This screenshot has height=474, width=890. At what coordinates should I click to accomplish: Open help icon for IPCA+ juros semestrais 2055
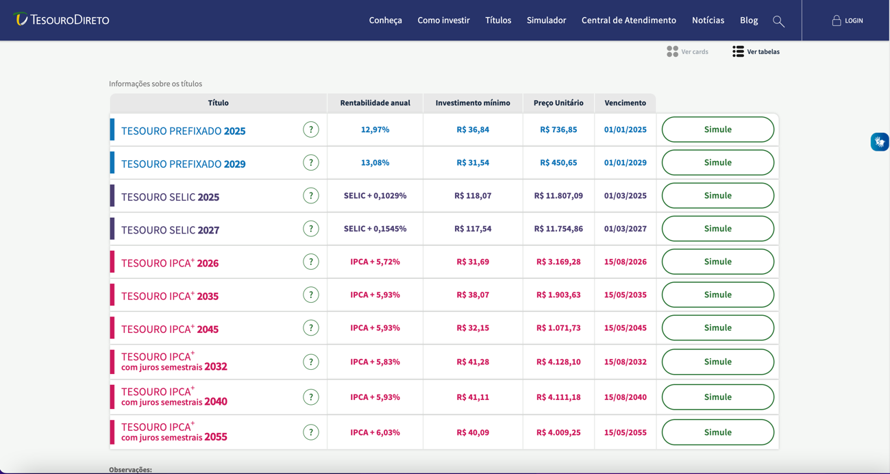(311, 432)
